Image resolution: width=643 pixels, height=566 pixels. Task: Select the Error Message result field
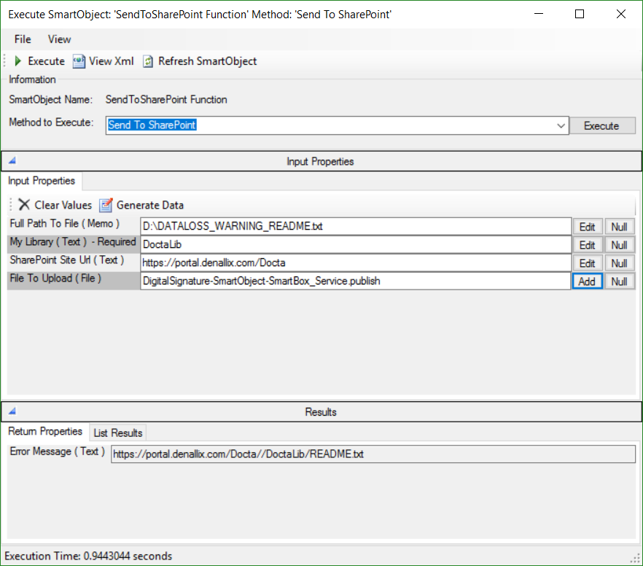372,454
